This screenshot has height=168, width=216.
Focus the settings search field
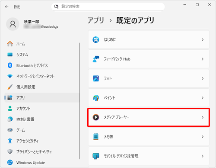108,6
